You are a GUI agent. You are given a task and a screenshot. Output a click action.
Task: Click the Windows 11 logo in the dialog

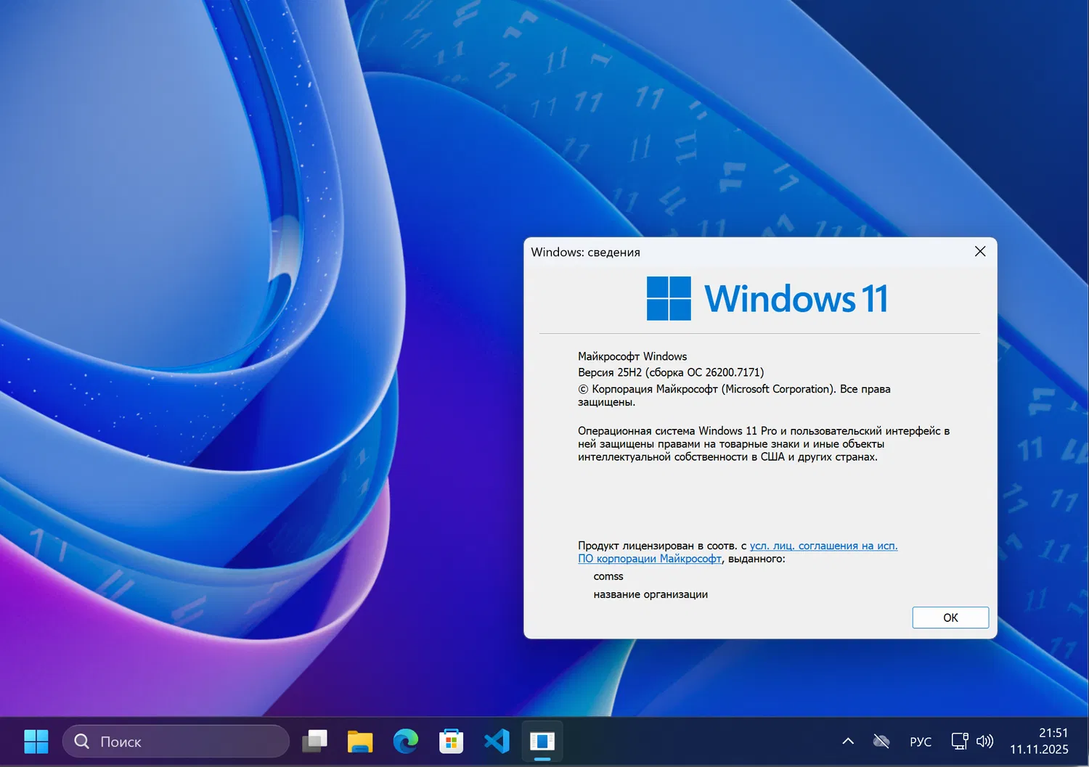point(667,298)
